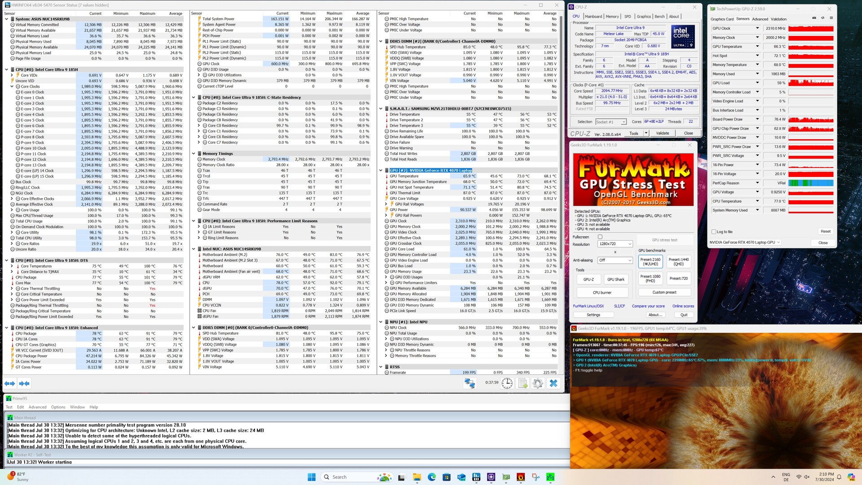Enable FurMark Fullscreen checkbox
This screenshot has height=485, width=862.
click(x=600, y=237)
